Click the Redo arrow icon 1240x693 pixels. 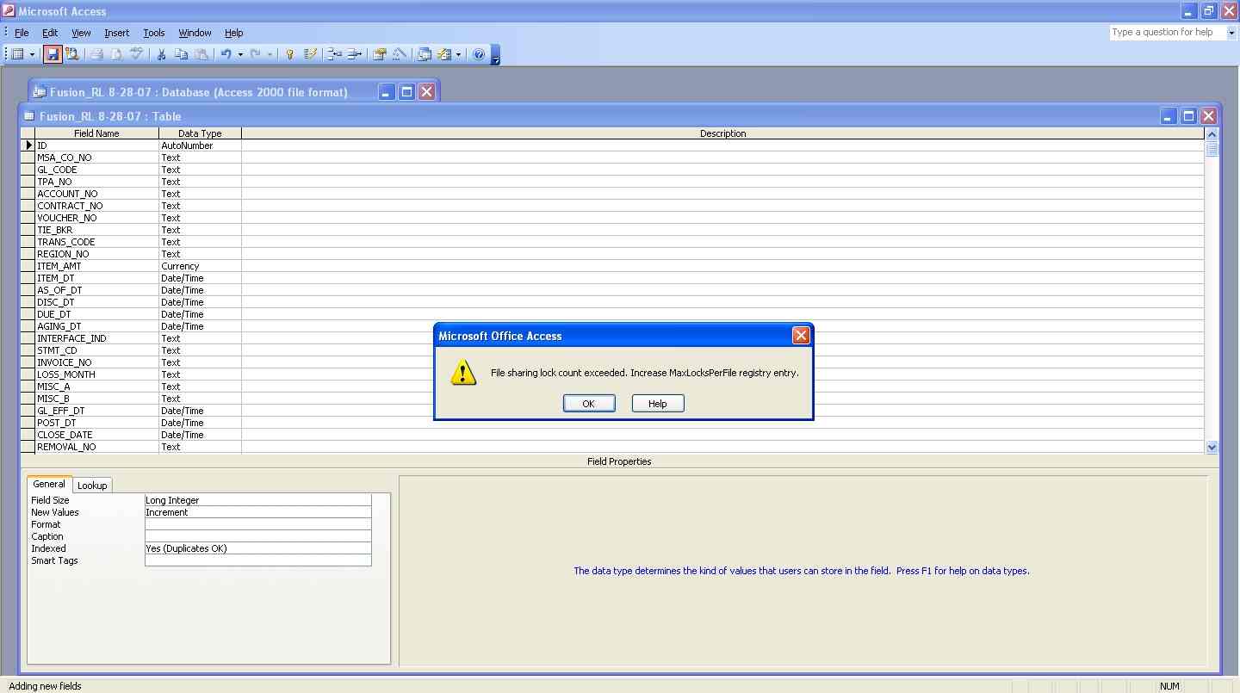pyautogui.click(x=255, y=54)
